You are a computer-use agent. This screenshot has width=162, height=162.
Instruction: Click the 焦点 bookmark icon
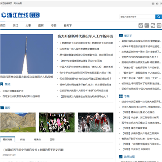(2, 84)
